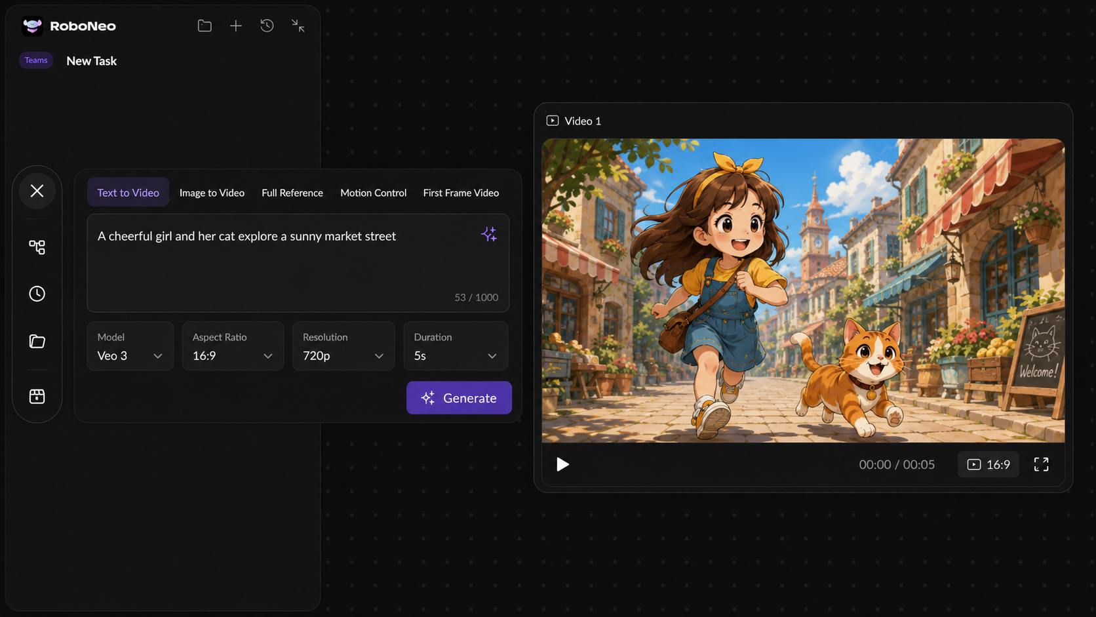Play the Video 1 preview
1096x617 pixels.
tap(562, 464)
